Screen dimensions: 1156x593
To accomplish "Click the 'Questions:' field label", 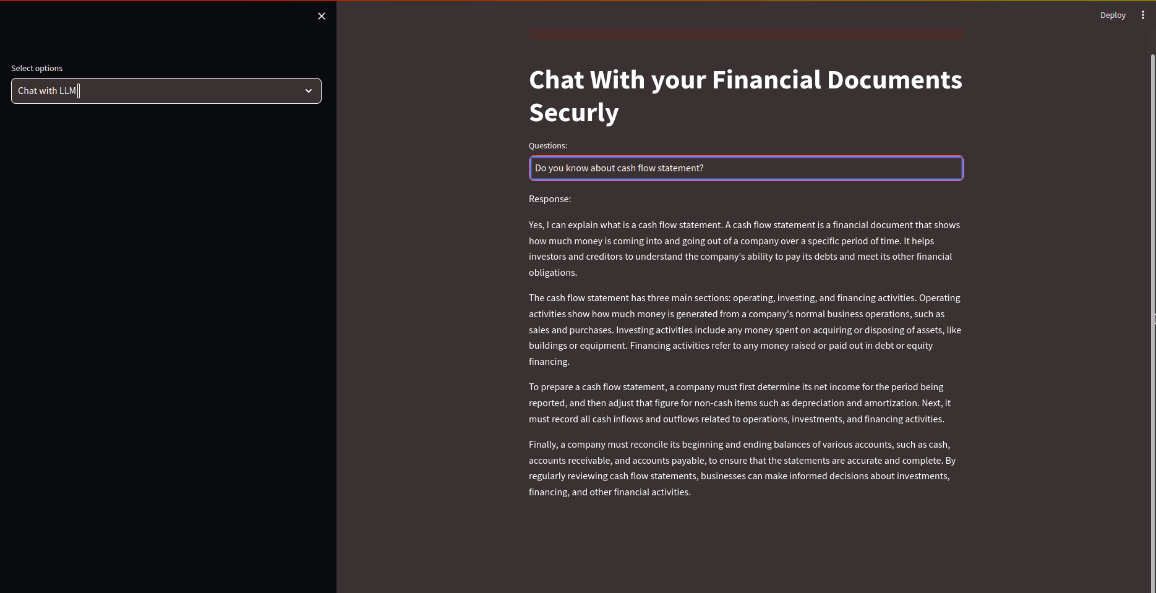I will (x=548, y=145).
